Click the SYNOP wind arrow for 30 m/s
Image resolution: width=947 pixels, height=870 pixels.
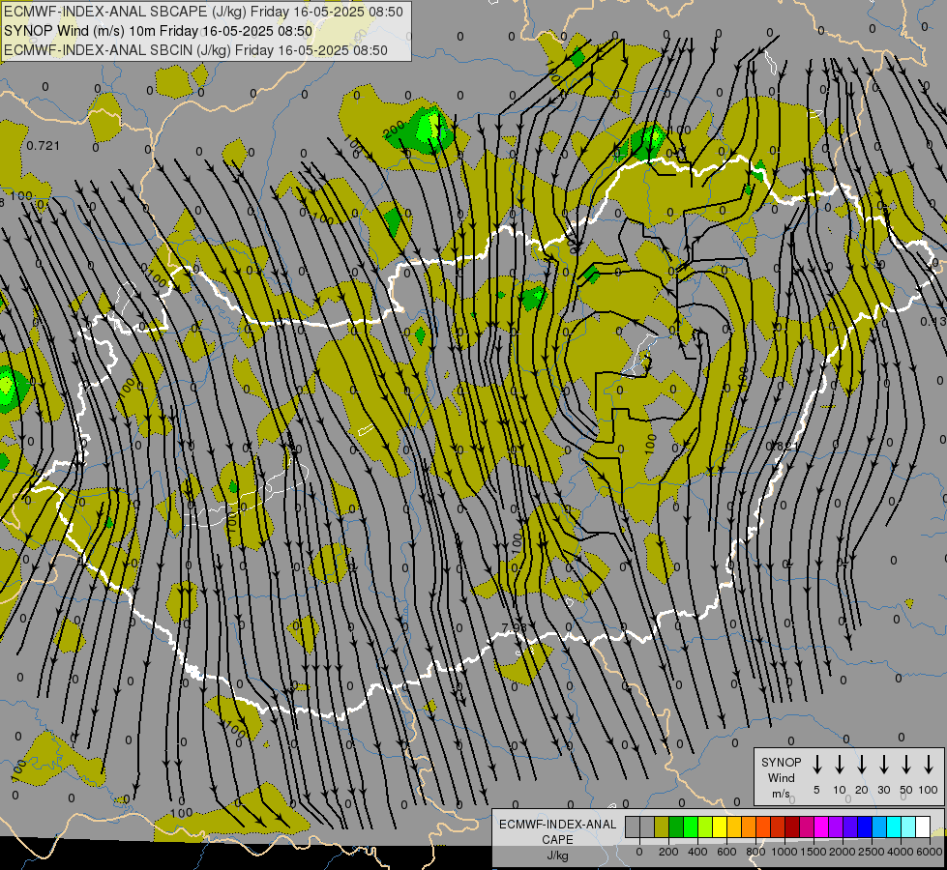[883, 765]
